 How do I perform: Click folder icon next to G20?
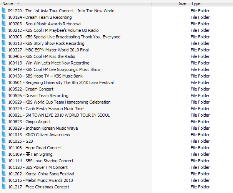click(3, 141)
